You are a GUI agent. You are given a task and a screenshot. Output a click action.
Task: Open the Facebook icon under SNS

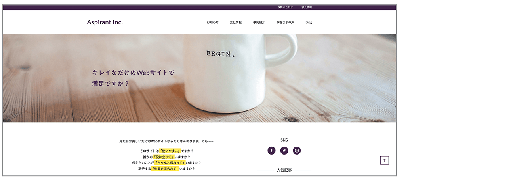(271, 151)
